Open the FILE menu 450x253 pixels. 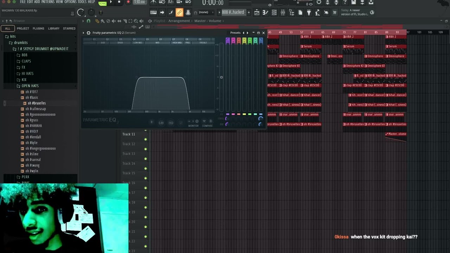(23, 2)
